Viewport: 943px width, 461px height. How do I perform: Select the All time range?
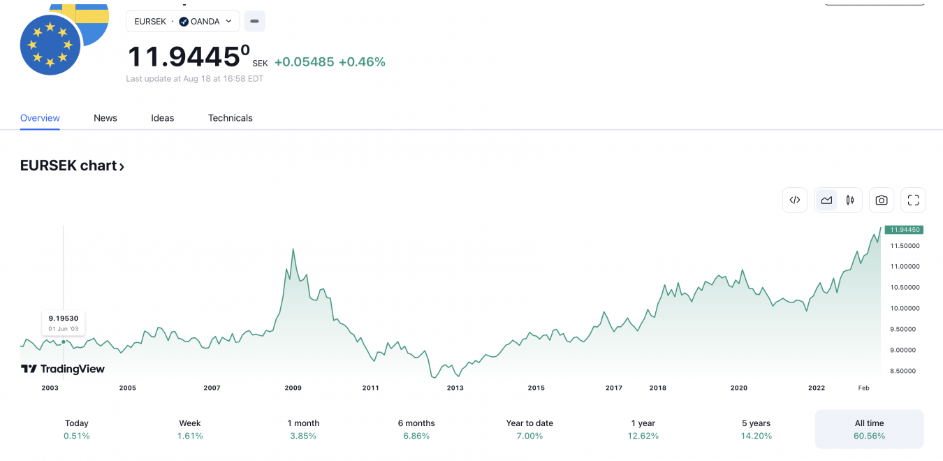869,429
